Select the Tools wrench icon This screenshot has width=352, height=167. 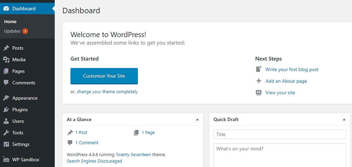point(6,133)
